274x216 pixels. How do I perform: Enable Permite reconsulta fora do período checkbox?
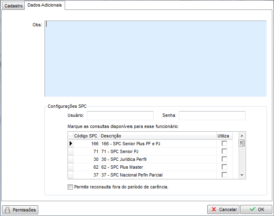click(71, 187)
